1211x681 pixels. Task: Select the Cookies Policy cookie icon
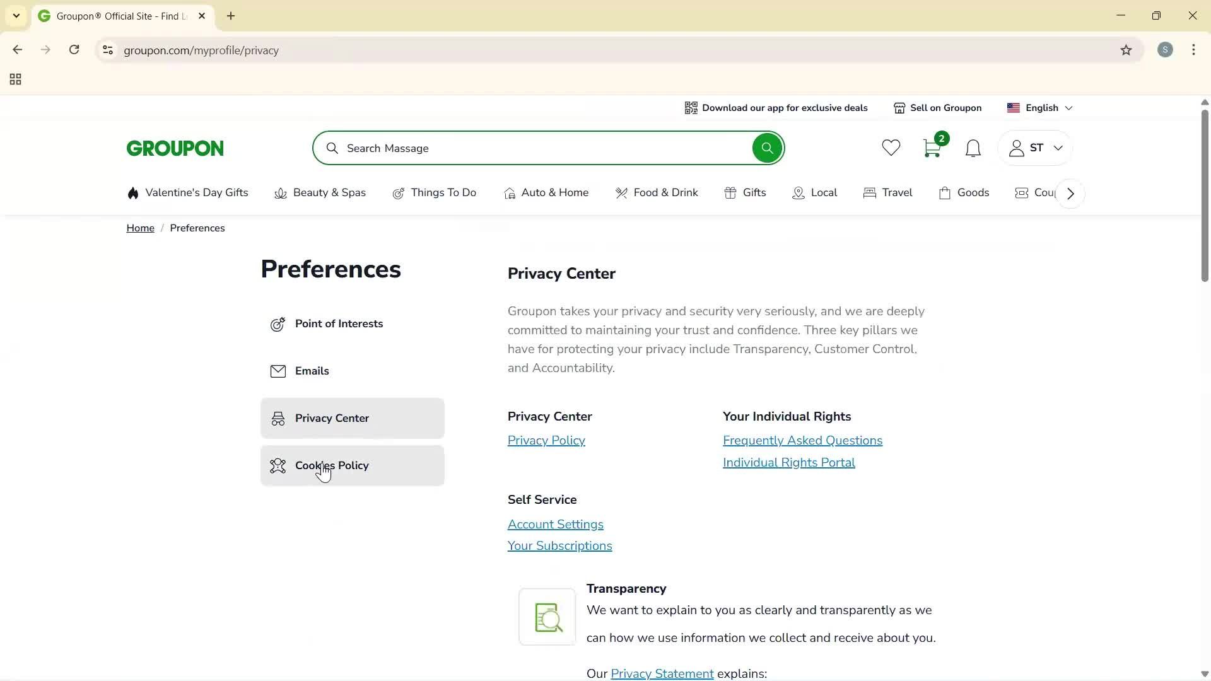278,466
